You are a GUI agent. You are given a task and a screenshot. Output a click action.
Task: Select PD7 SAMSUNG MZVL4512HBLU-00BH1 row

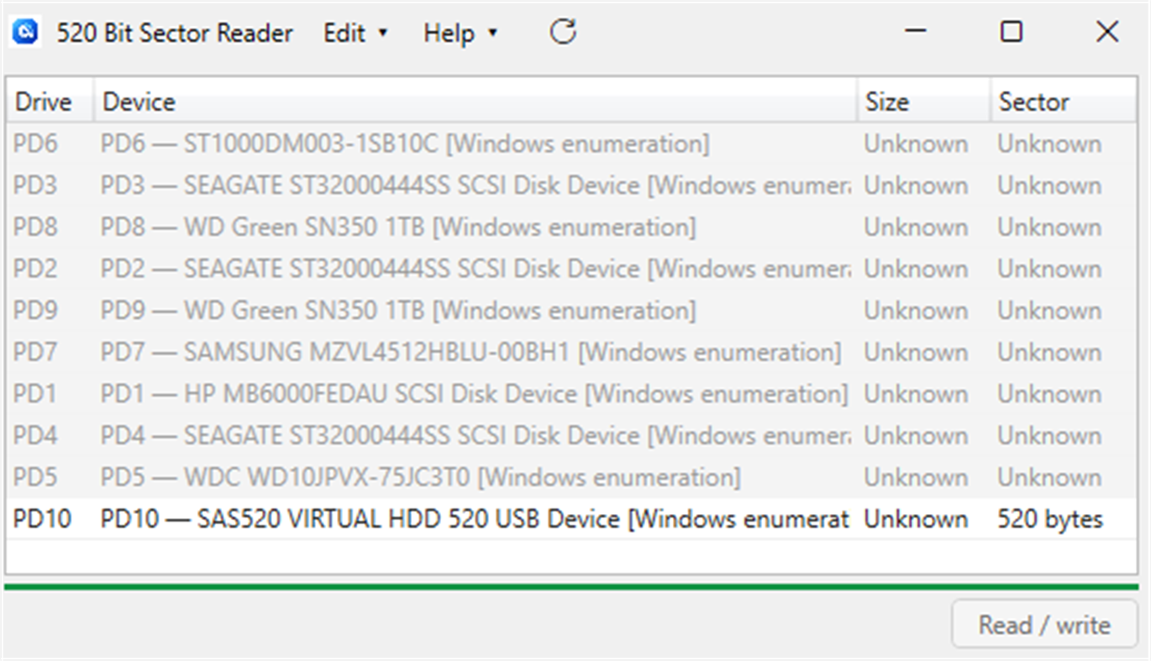pos(571,352)
